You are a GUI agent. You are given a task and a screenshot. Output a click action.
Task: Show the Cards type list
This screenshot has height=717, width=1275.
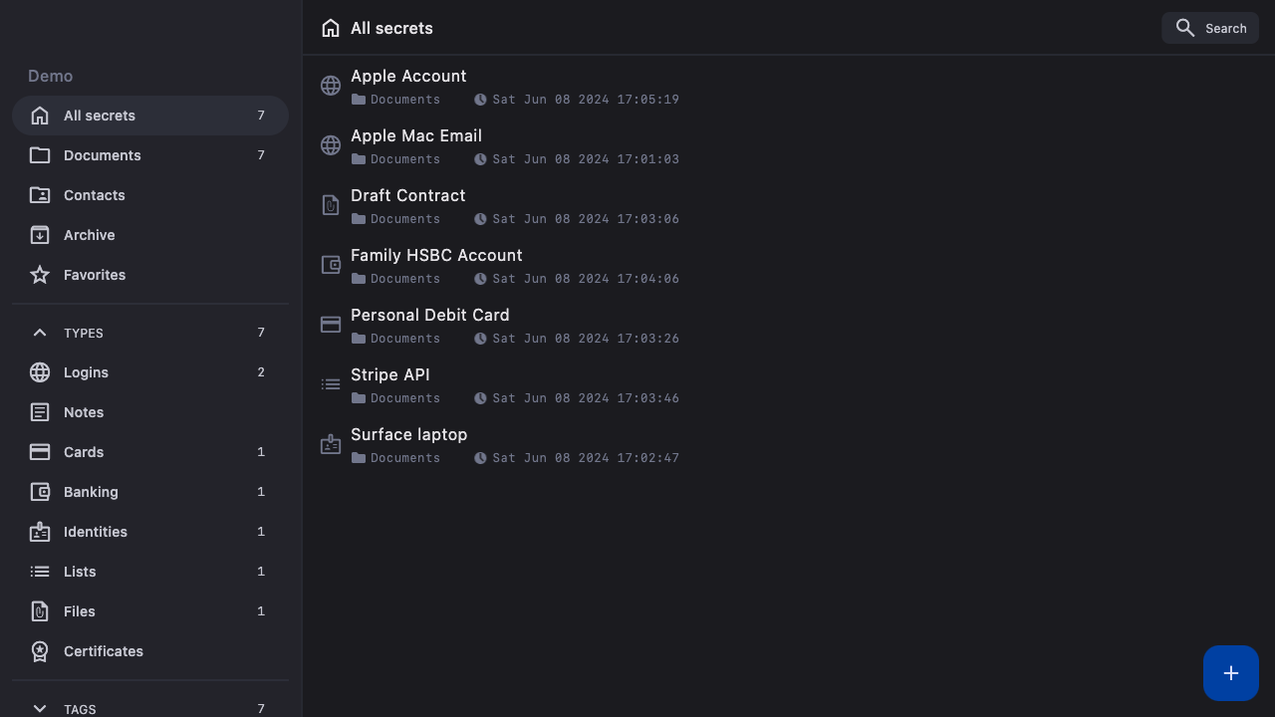84,452
